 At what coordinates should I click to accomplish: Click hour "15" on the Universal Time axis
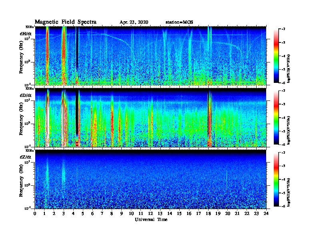click(179, 214)
